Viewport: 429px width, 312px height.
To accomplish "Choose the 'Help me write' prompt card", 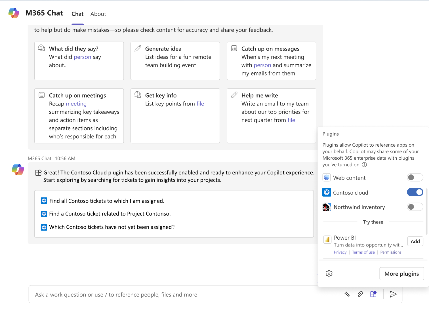I will [x=271, y=116].
